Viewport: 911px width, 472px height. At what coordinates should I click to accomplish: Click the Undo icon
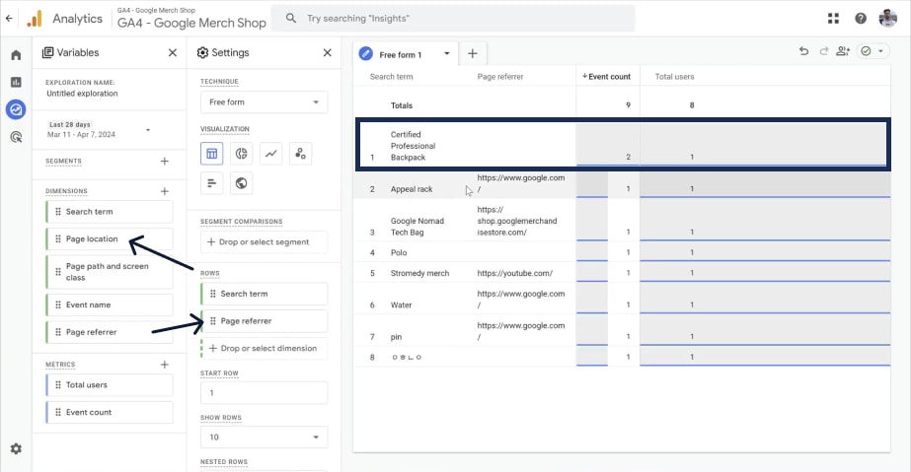click(x=803, y=51)
